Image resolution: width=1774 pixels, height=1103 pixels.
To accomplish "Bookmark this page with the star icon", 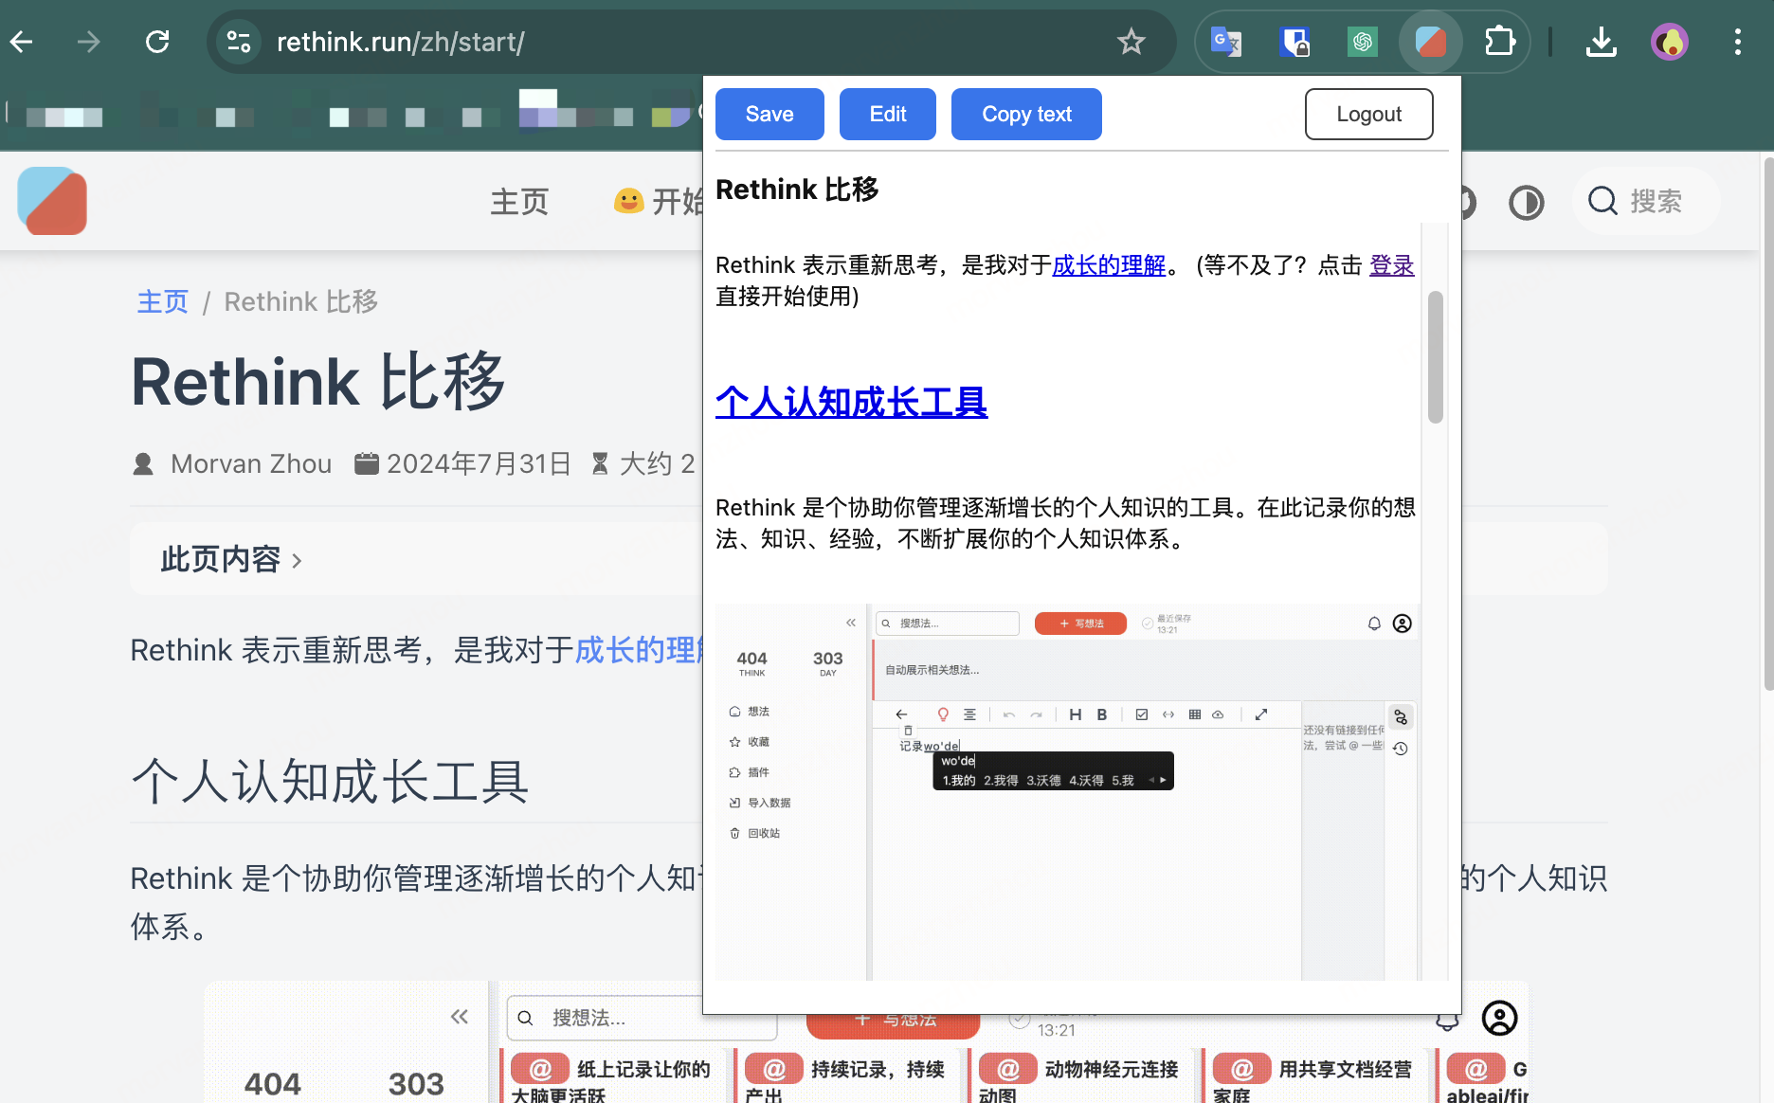I will (x=1131, y=42).
